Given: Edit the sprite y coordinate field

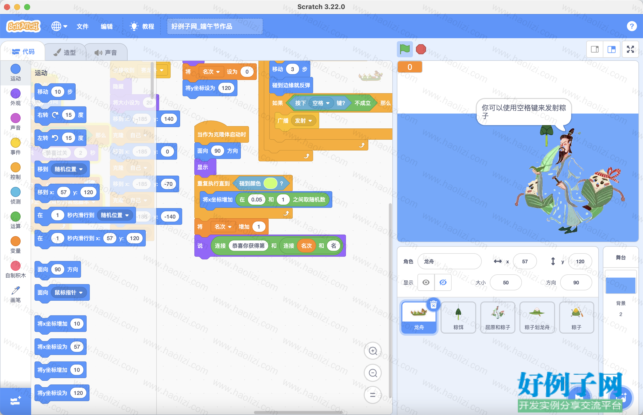Looking at the screenshot, I should 580,261.
